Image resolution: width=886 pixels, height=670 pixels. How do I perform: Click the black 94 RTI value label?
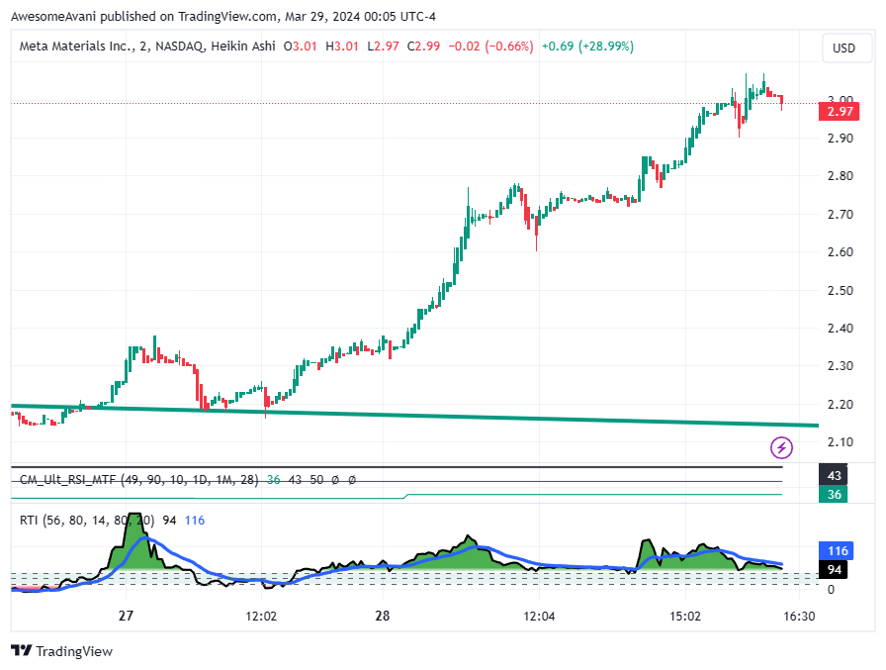point(834,569)
